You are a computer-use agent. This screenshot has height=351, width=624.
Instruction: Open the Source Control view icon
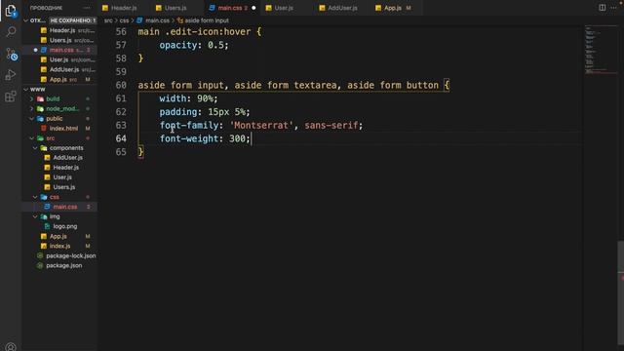11,54
